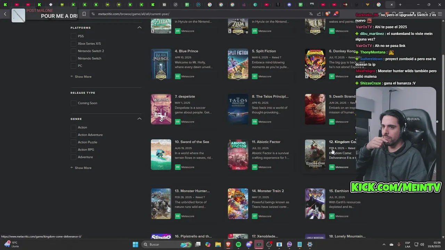This screenshot has width=445, height=250.
Task: Tick the Nintendo Switch checkbox
Action: coord(73,58)
